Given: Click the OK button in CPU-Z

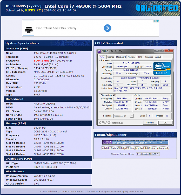Looking at the screenshot, I should (x=165, y=123).
